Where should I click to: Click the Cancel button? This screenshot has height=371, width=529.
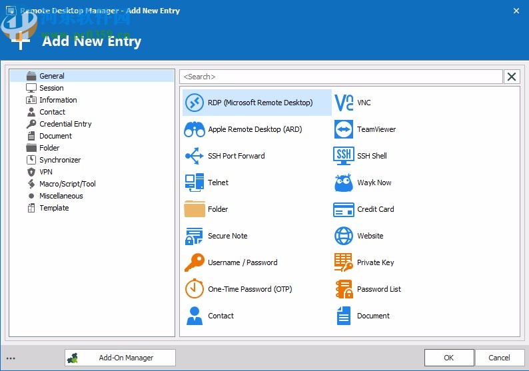[x=499, y=358]
